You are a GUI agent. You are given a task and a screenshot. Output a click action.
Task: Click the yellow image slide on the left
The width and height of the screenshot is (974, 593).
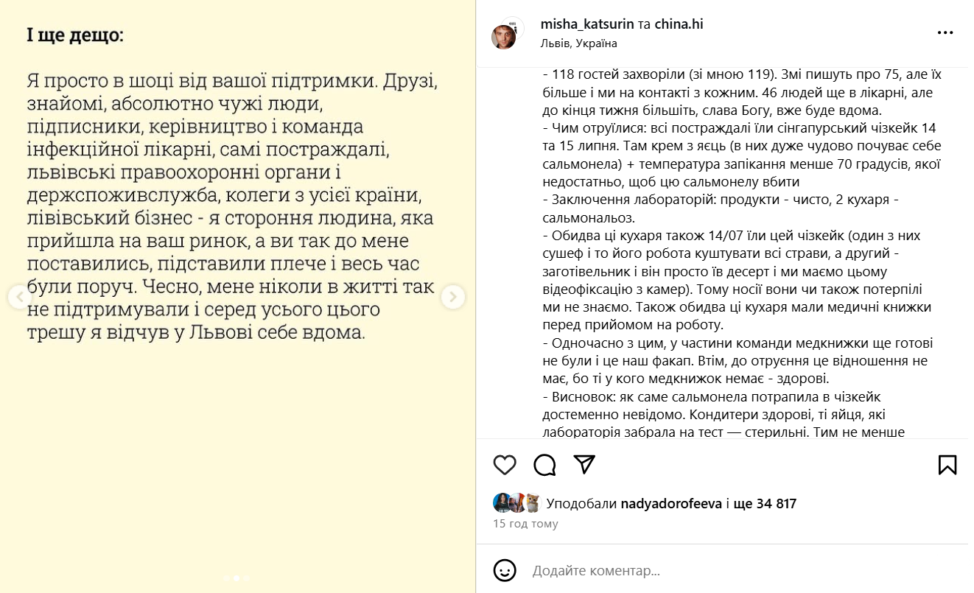[236, 221]
